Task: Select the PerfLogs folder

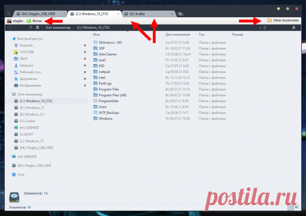Action: pyautogui.click(x=102, y=84)
